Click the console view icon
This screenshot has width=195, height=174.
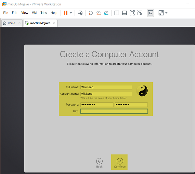(x=150, y=13)
